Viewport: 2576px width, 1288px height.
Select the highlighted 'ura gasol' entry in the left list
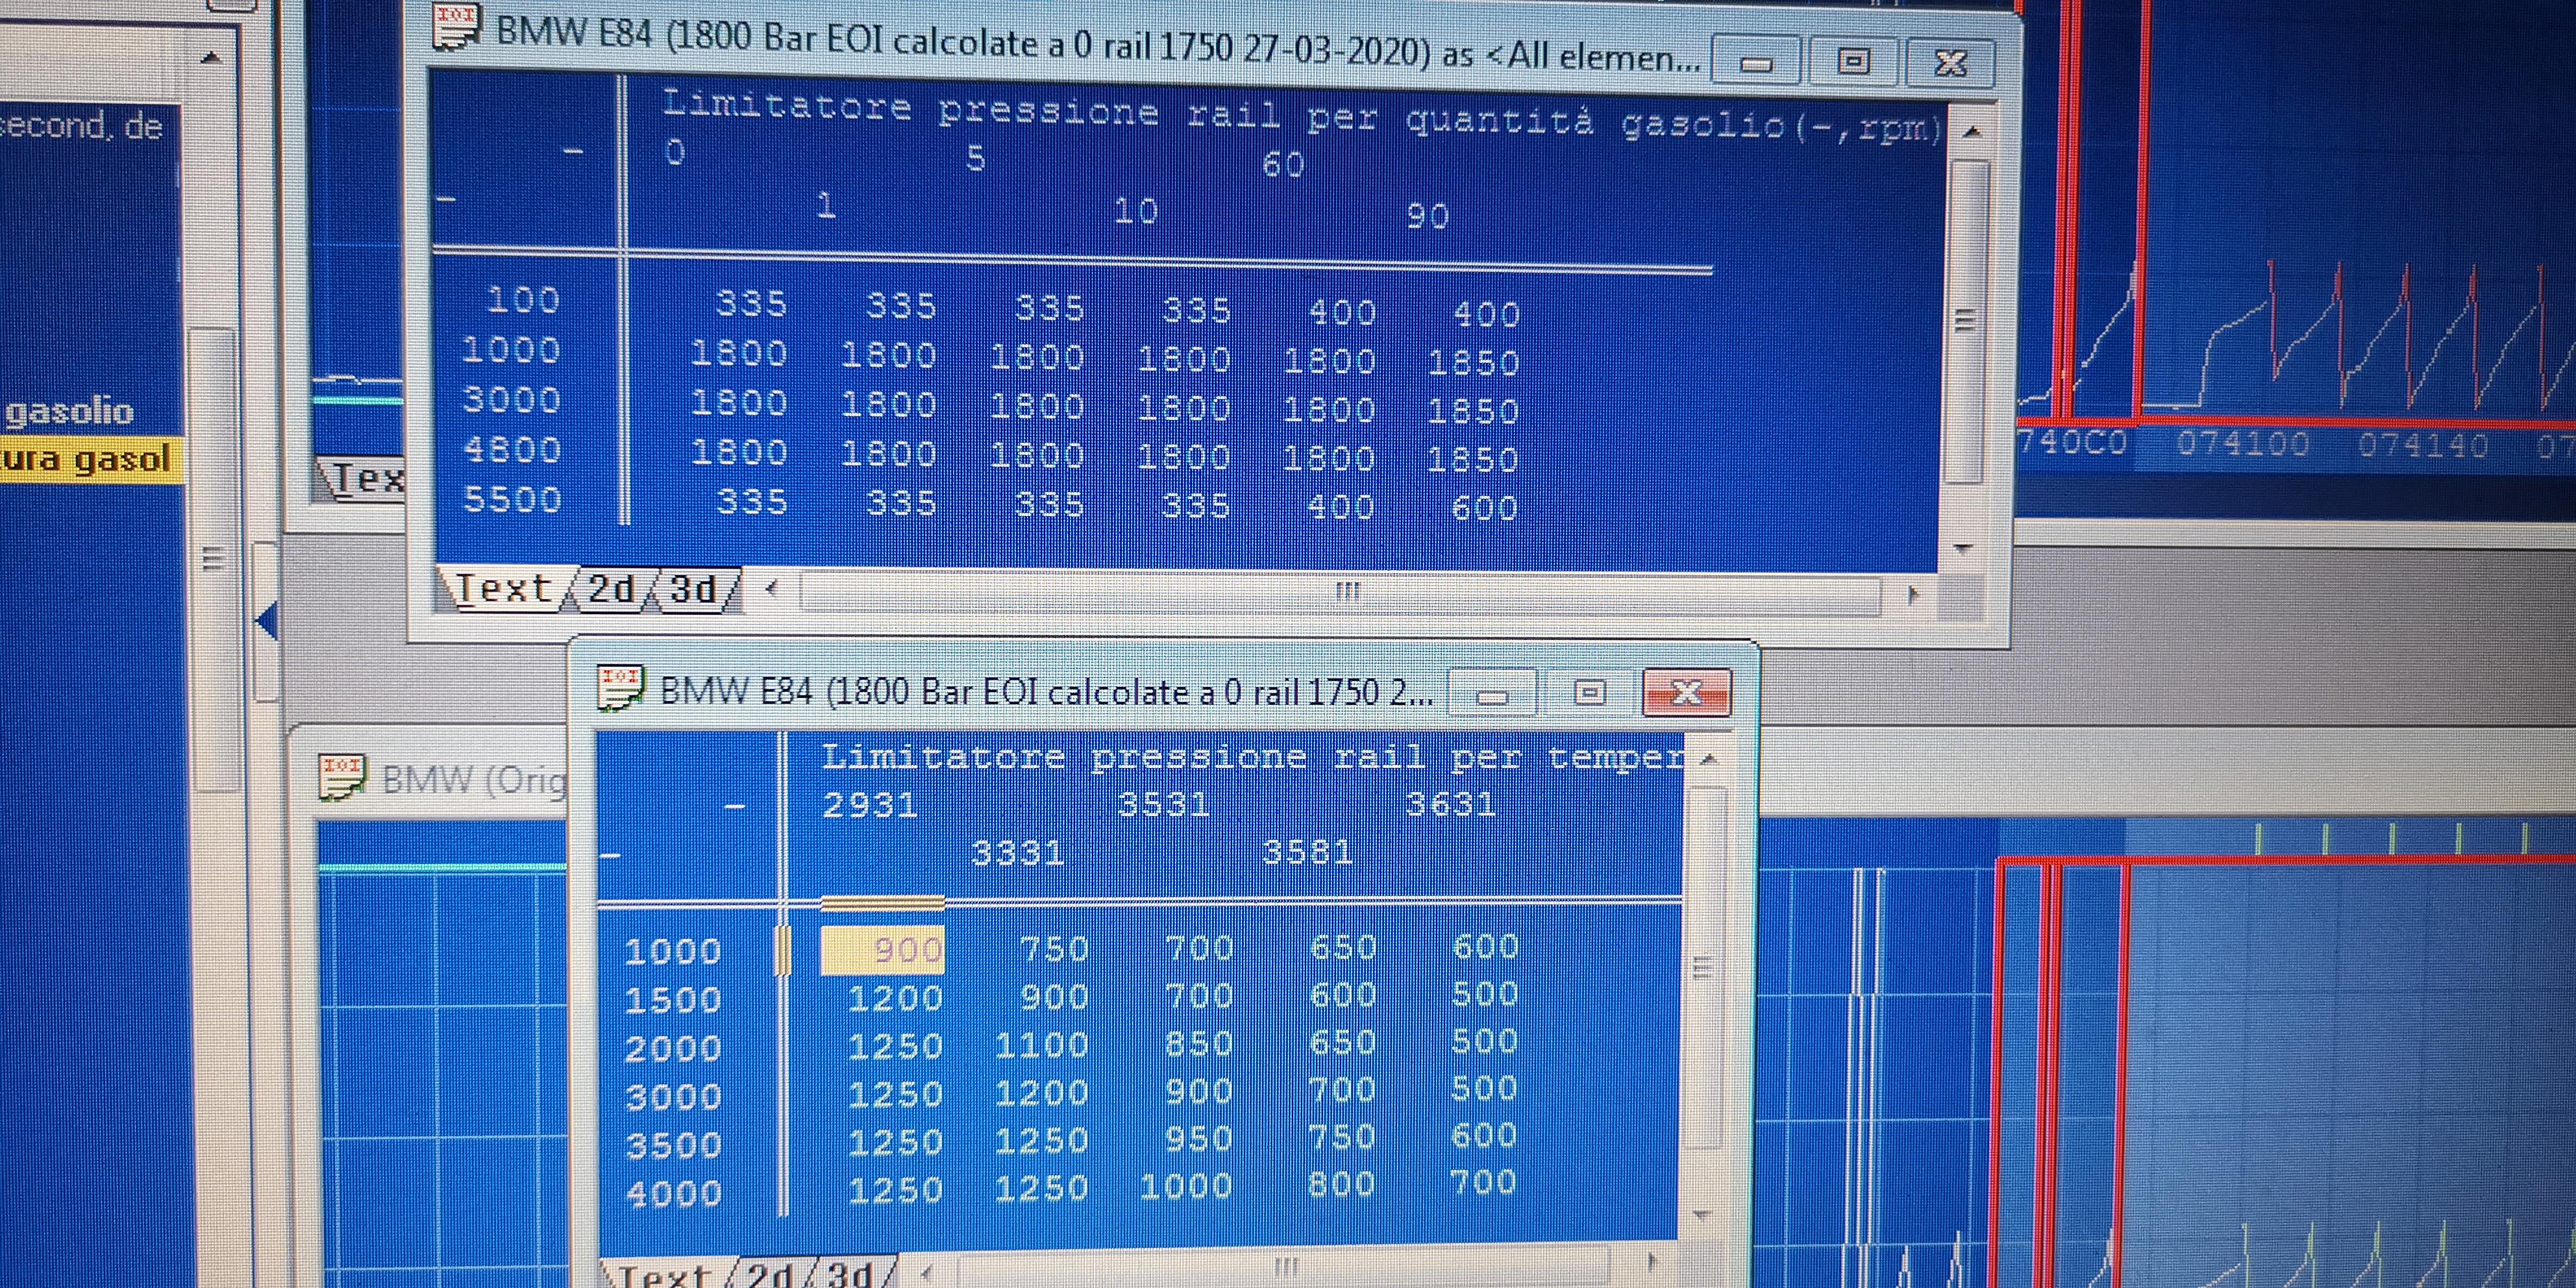point(92,460)
